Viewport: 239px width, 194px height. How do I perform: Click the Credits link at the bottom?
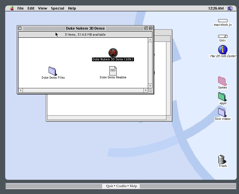coord(121,186)
